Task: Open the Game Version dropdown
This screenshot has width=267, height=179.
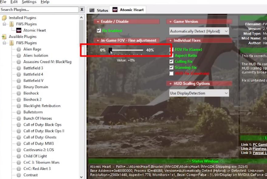Action: [x=199, y=31]
